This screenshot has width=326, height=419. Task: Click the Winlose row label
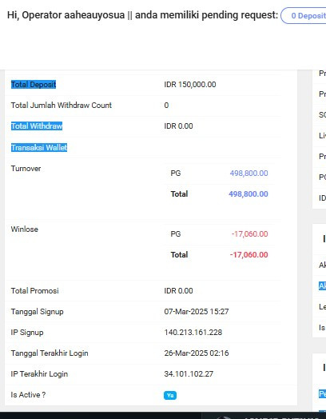pos(24,229)
